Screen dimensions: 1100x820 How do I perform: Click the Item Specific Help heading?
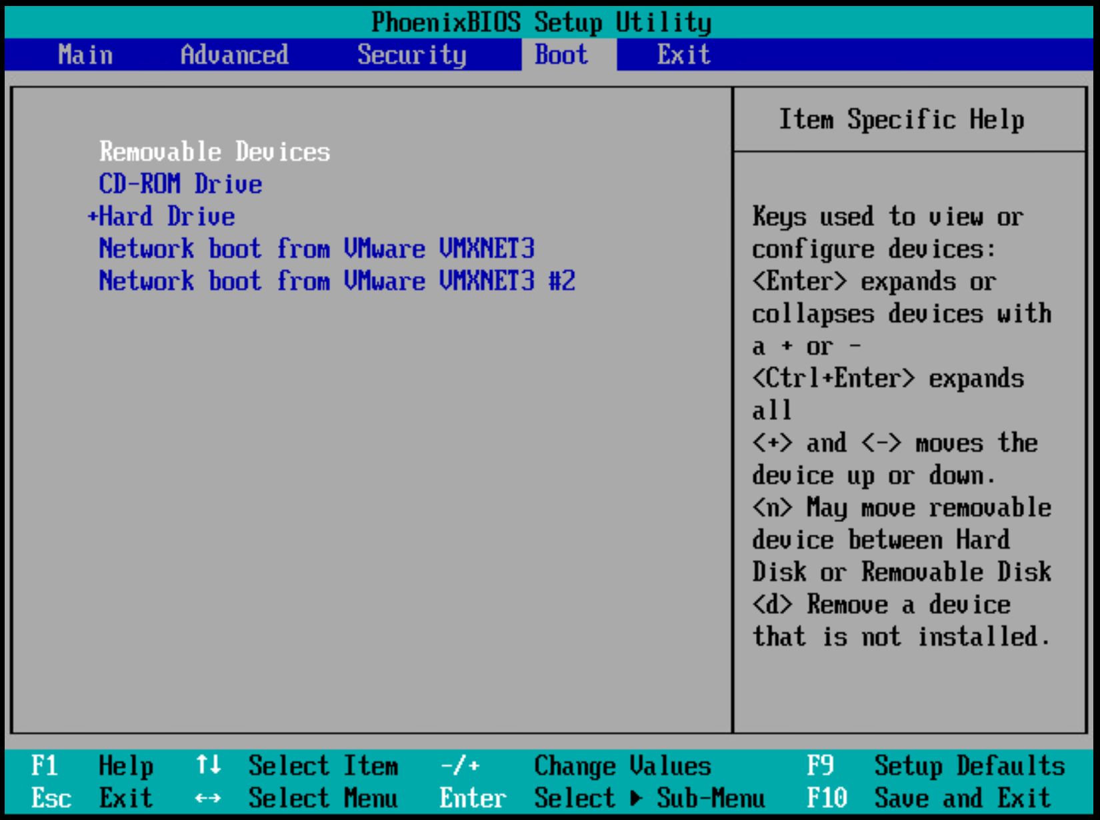[901, 120]
